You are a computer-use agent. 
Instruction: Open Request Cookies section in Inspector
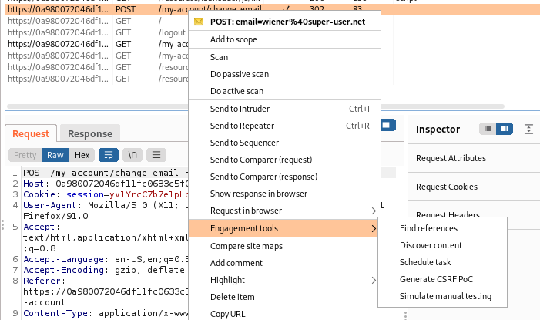point(447,187)
